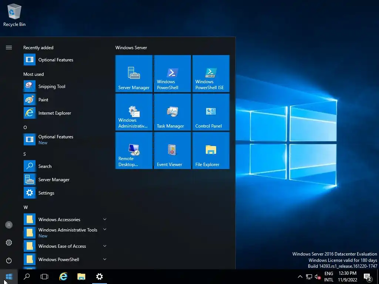Click the Power button in Start

(x=9, y=260)
